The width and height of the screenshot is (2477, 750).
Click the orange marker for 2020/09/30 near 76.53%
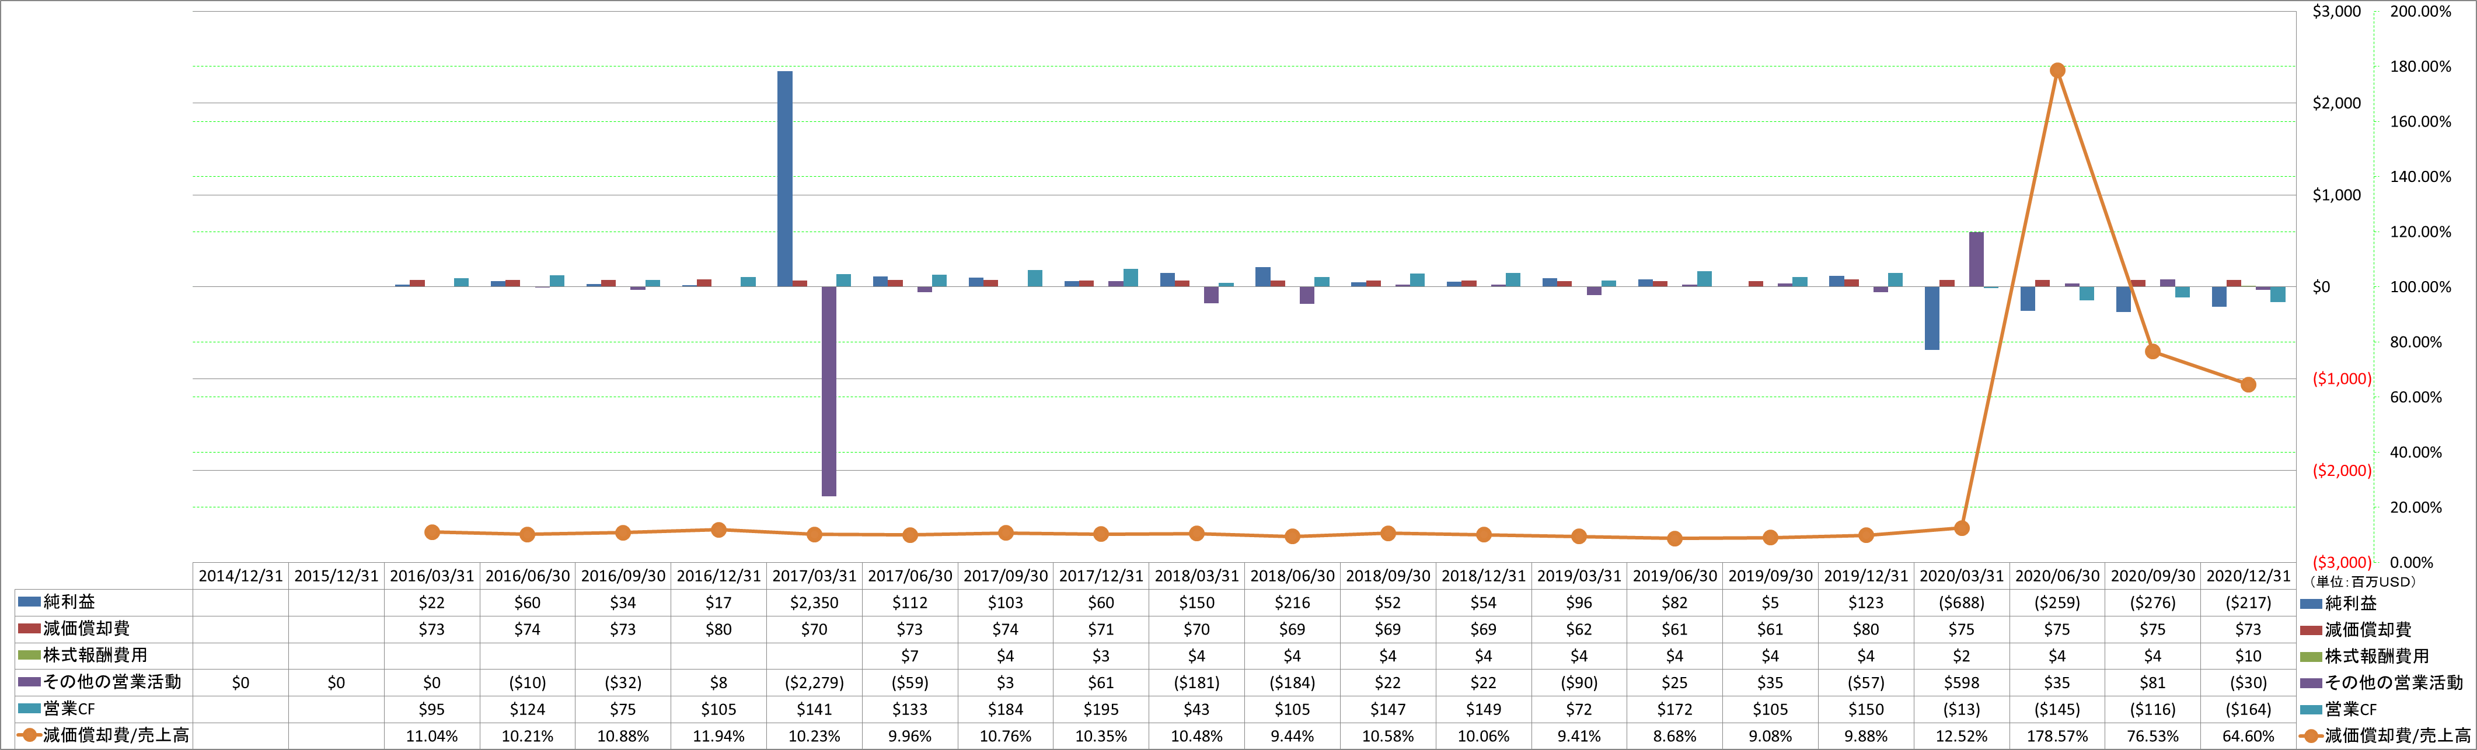tap(2153, 352)
